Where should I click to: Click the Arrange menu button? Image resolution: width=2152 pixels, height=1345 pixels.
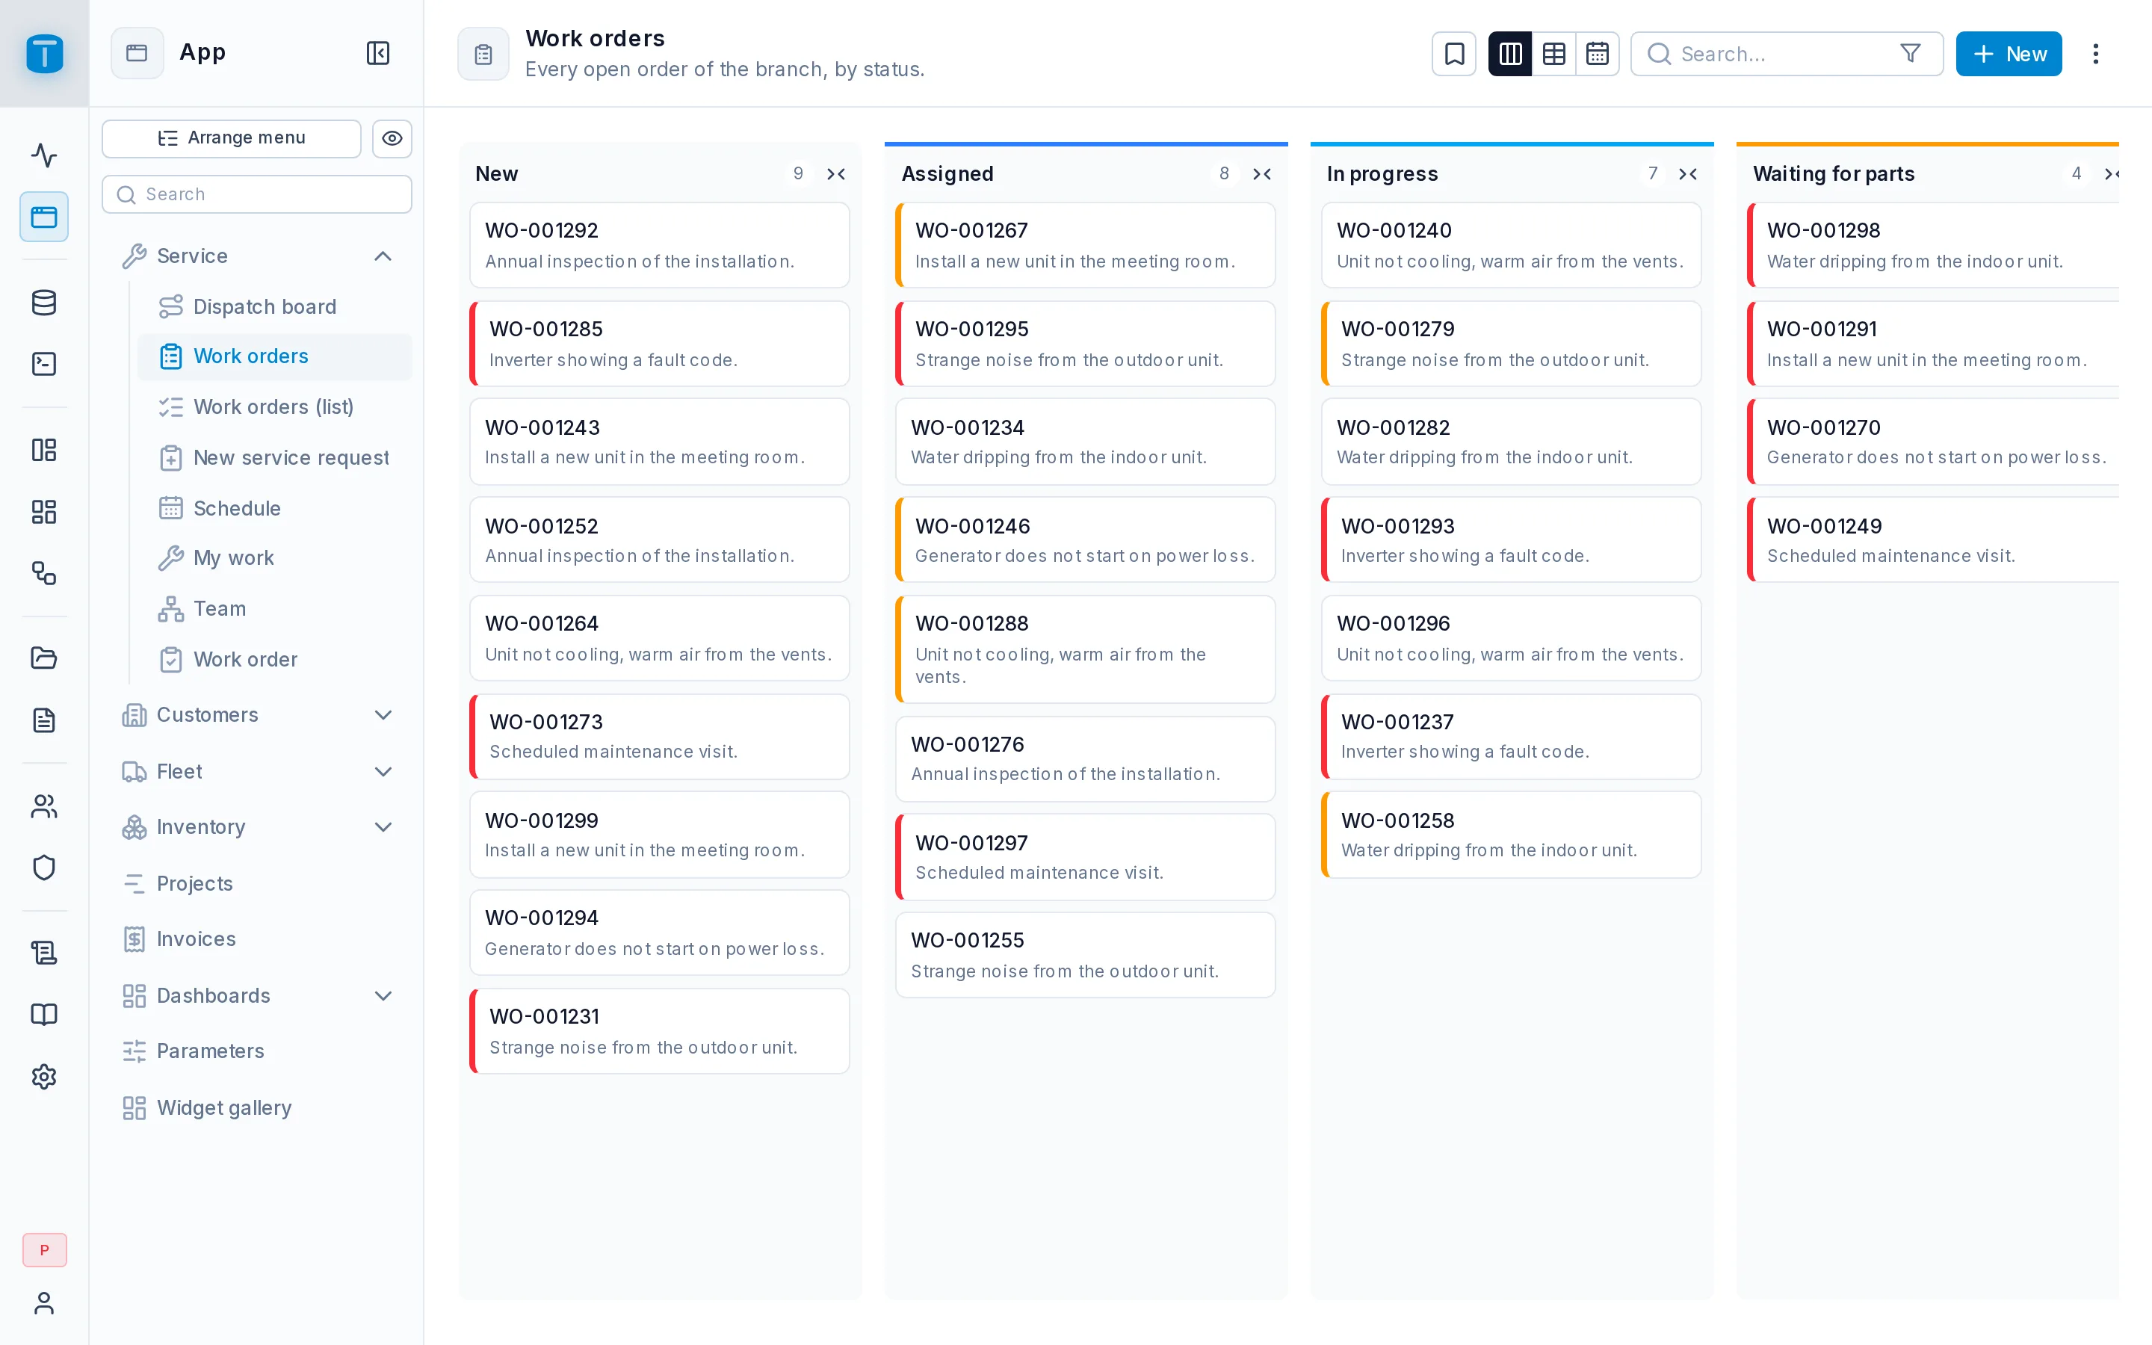[x=231, y=138]
